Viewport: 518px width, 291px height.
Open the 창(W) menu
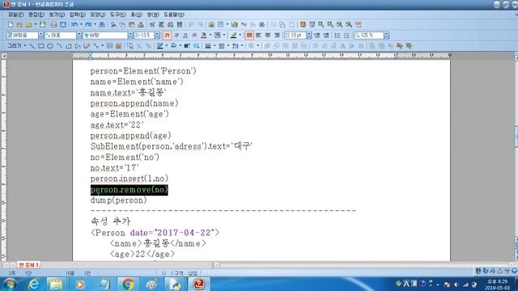pyautogui.click(x=153, y=15)
